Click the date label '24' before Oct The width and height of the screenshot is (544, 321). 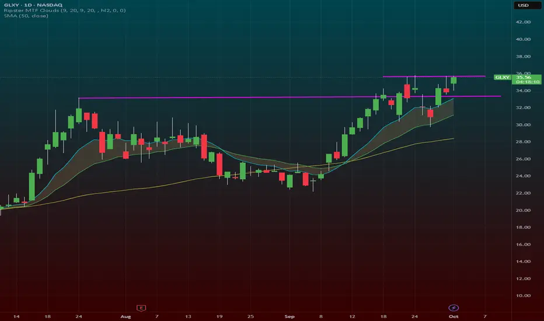point(414,316)
